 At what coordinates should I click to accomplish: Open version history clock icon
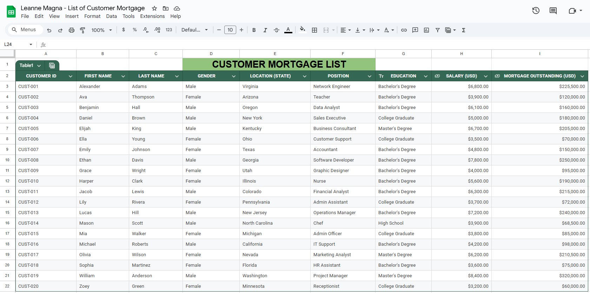pos(536,11)
